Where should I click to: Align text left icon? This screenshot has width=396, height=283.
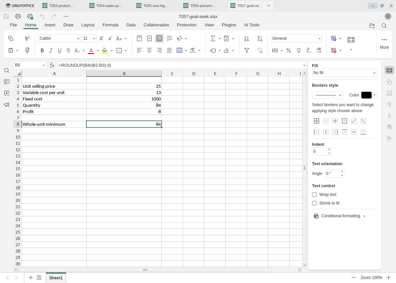click(139, 51)
